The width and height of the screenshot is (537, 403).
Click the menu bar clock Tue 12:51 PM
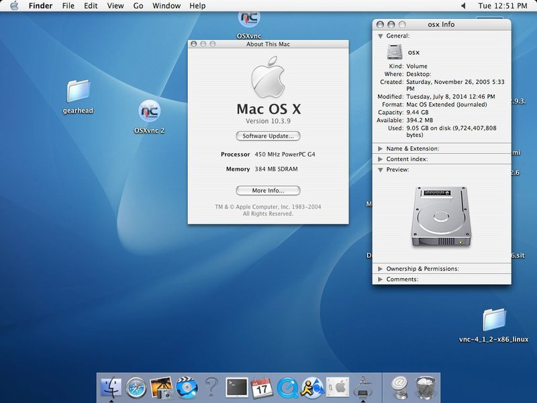pyautogui.click(x=502, y=6)
